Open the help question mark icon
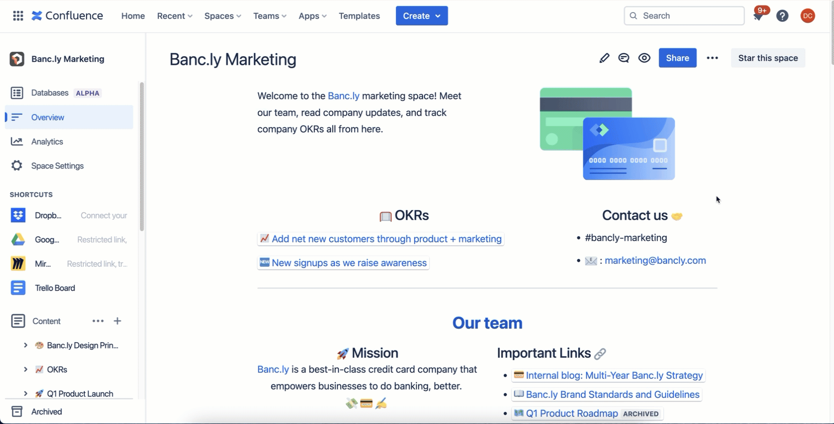The height and width of the screenshot is (424, 834). [x=782, y=16]
